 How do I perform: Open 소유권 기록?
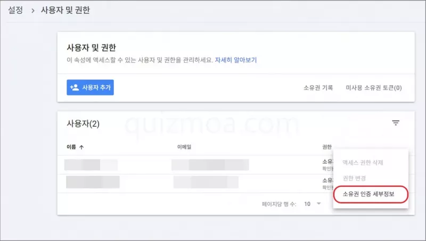(318, 88)
